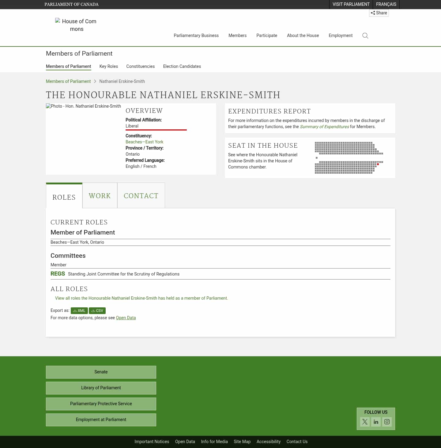Open the X (Twitter) profile under Follow Us
This screenshot has height=448, width=441.
(x=364, y=422)
